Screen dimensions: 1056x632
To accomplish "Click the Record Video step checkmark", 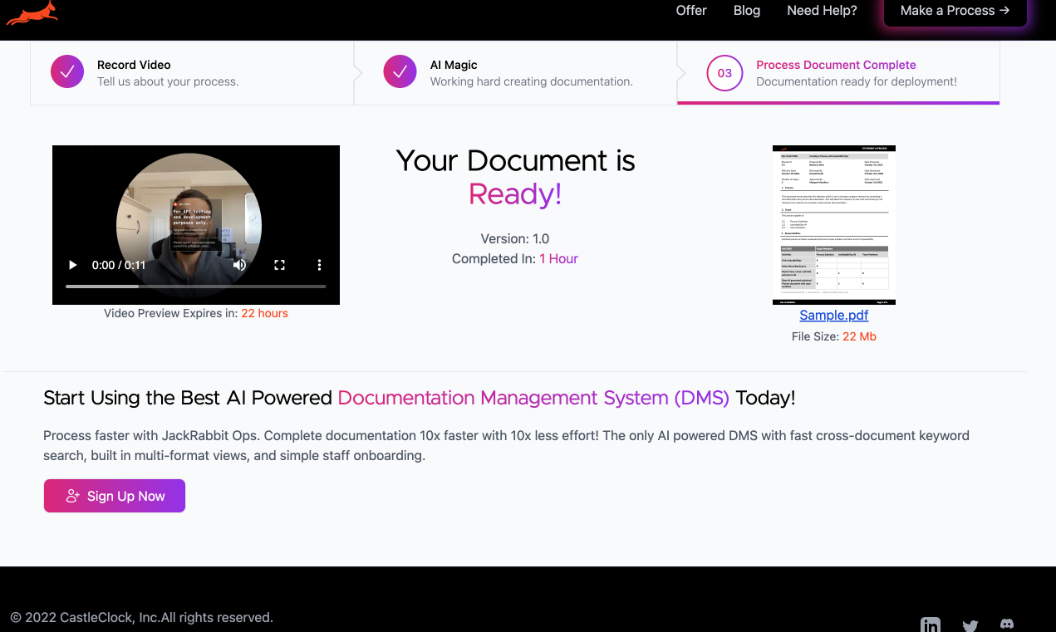I will coord(67,72).
